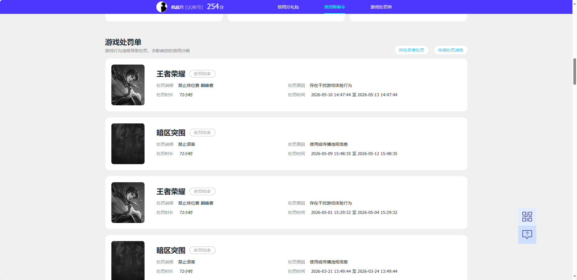Click the 枫藏月 username in header
The height and width of the screenshot is (280, 577).
tap(177, 7)
